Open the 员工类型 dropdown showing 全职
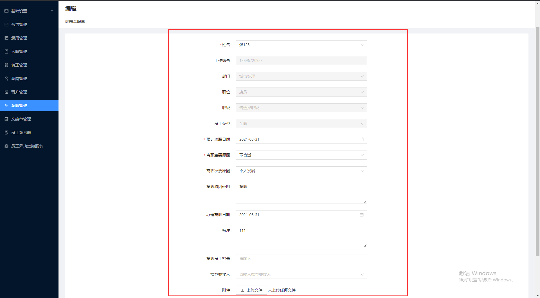The height and width of the screenshot is (298, 540). pos(301,124)
